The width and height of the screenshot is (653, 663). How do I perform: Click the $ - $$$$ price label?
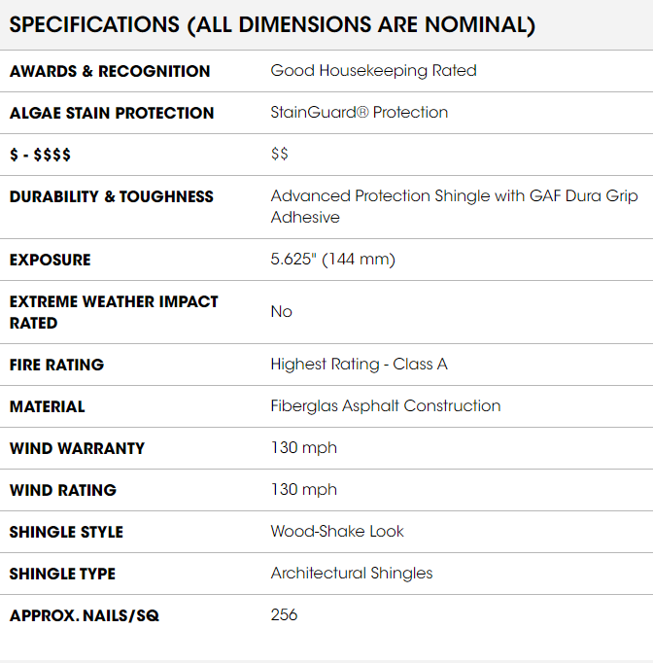coord(40,155)
